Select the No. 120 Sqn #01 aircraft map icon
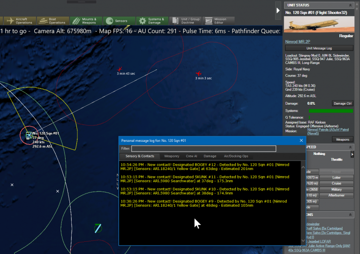 click(29, 135)
